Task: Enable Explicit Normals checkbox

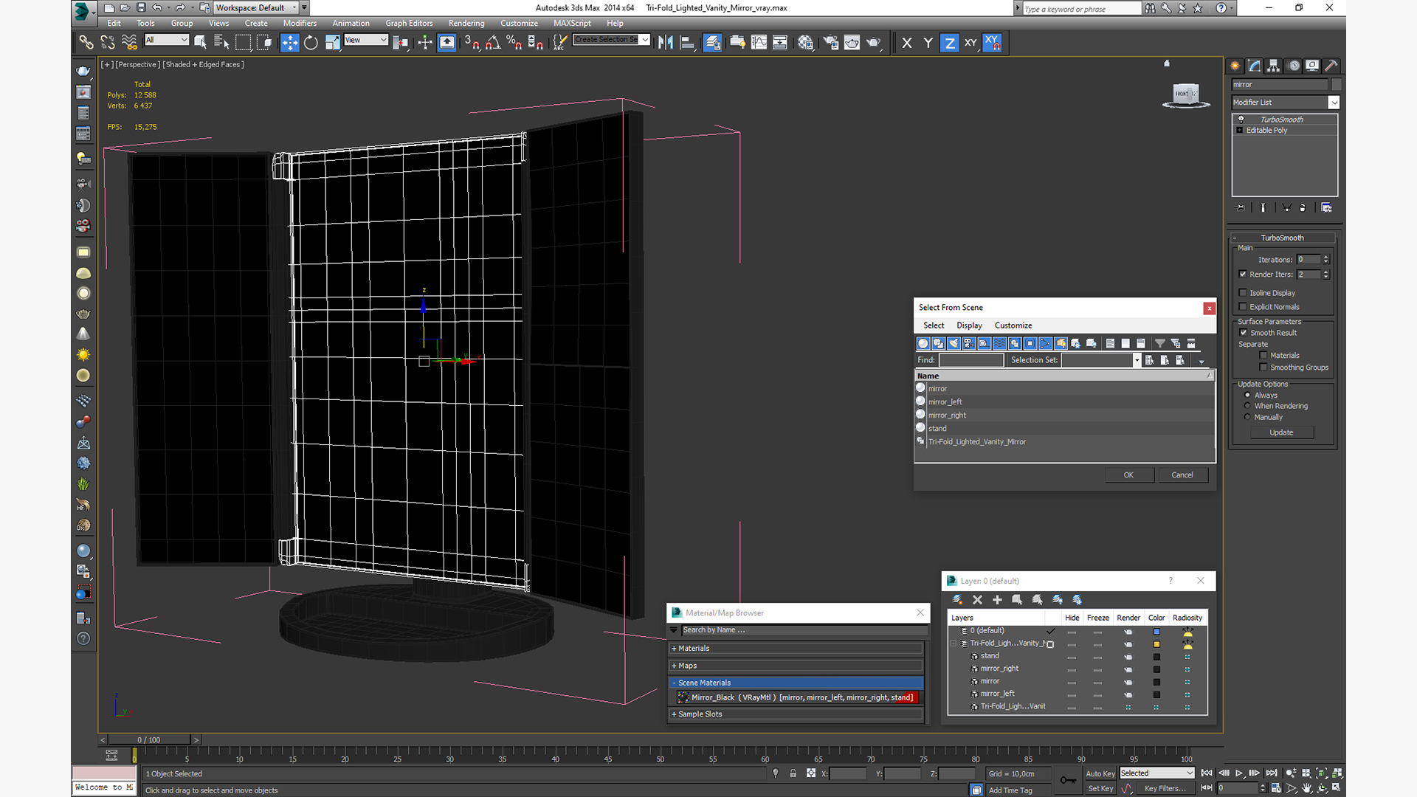Action: coord(1243,307)
